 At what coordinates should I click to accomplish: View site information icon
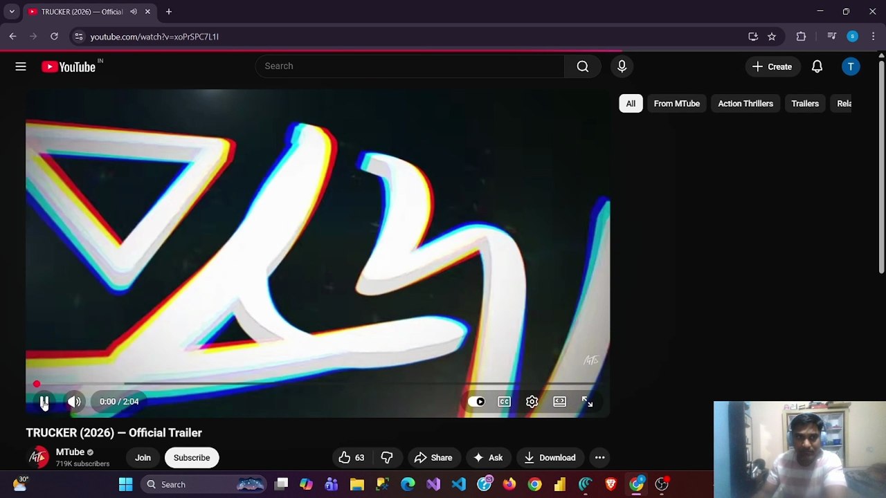[x=78, y=37]
